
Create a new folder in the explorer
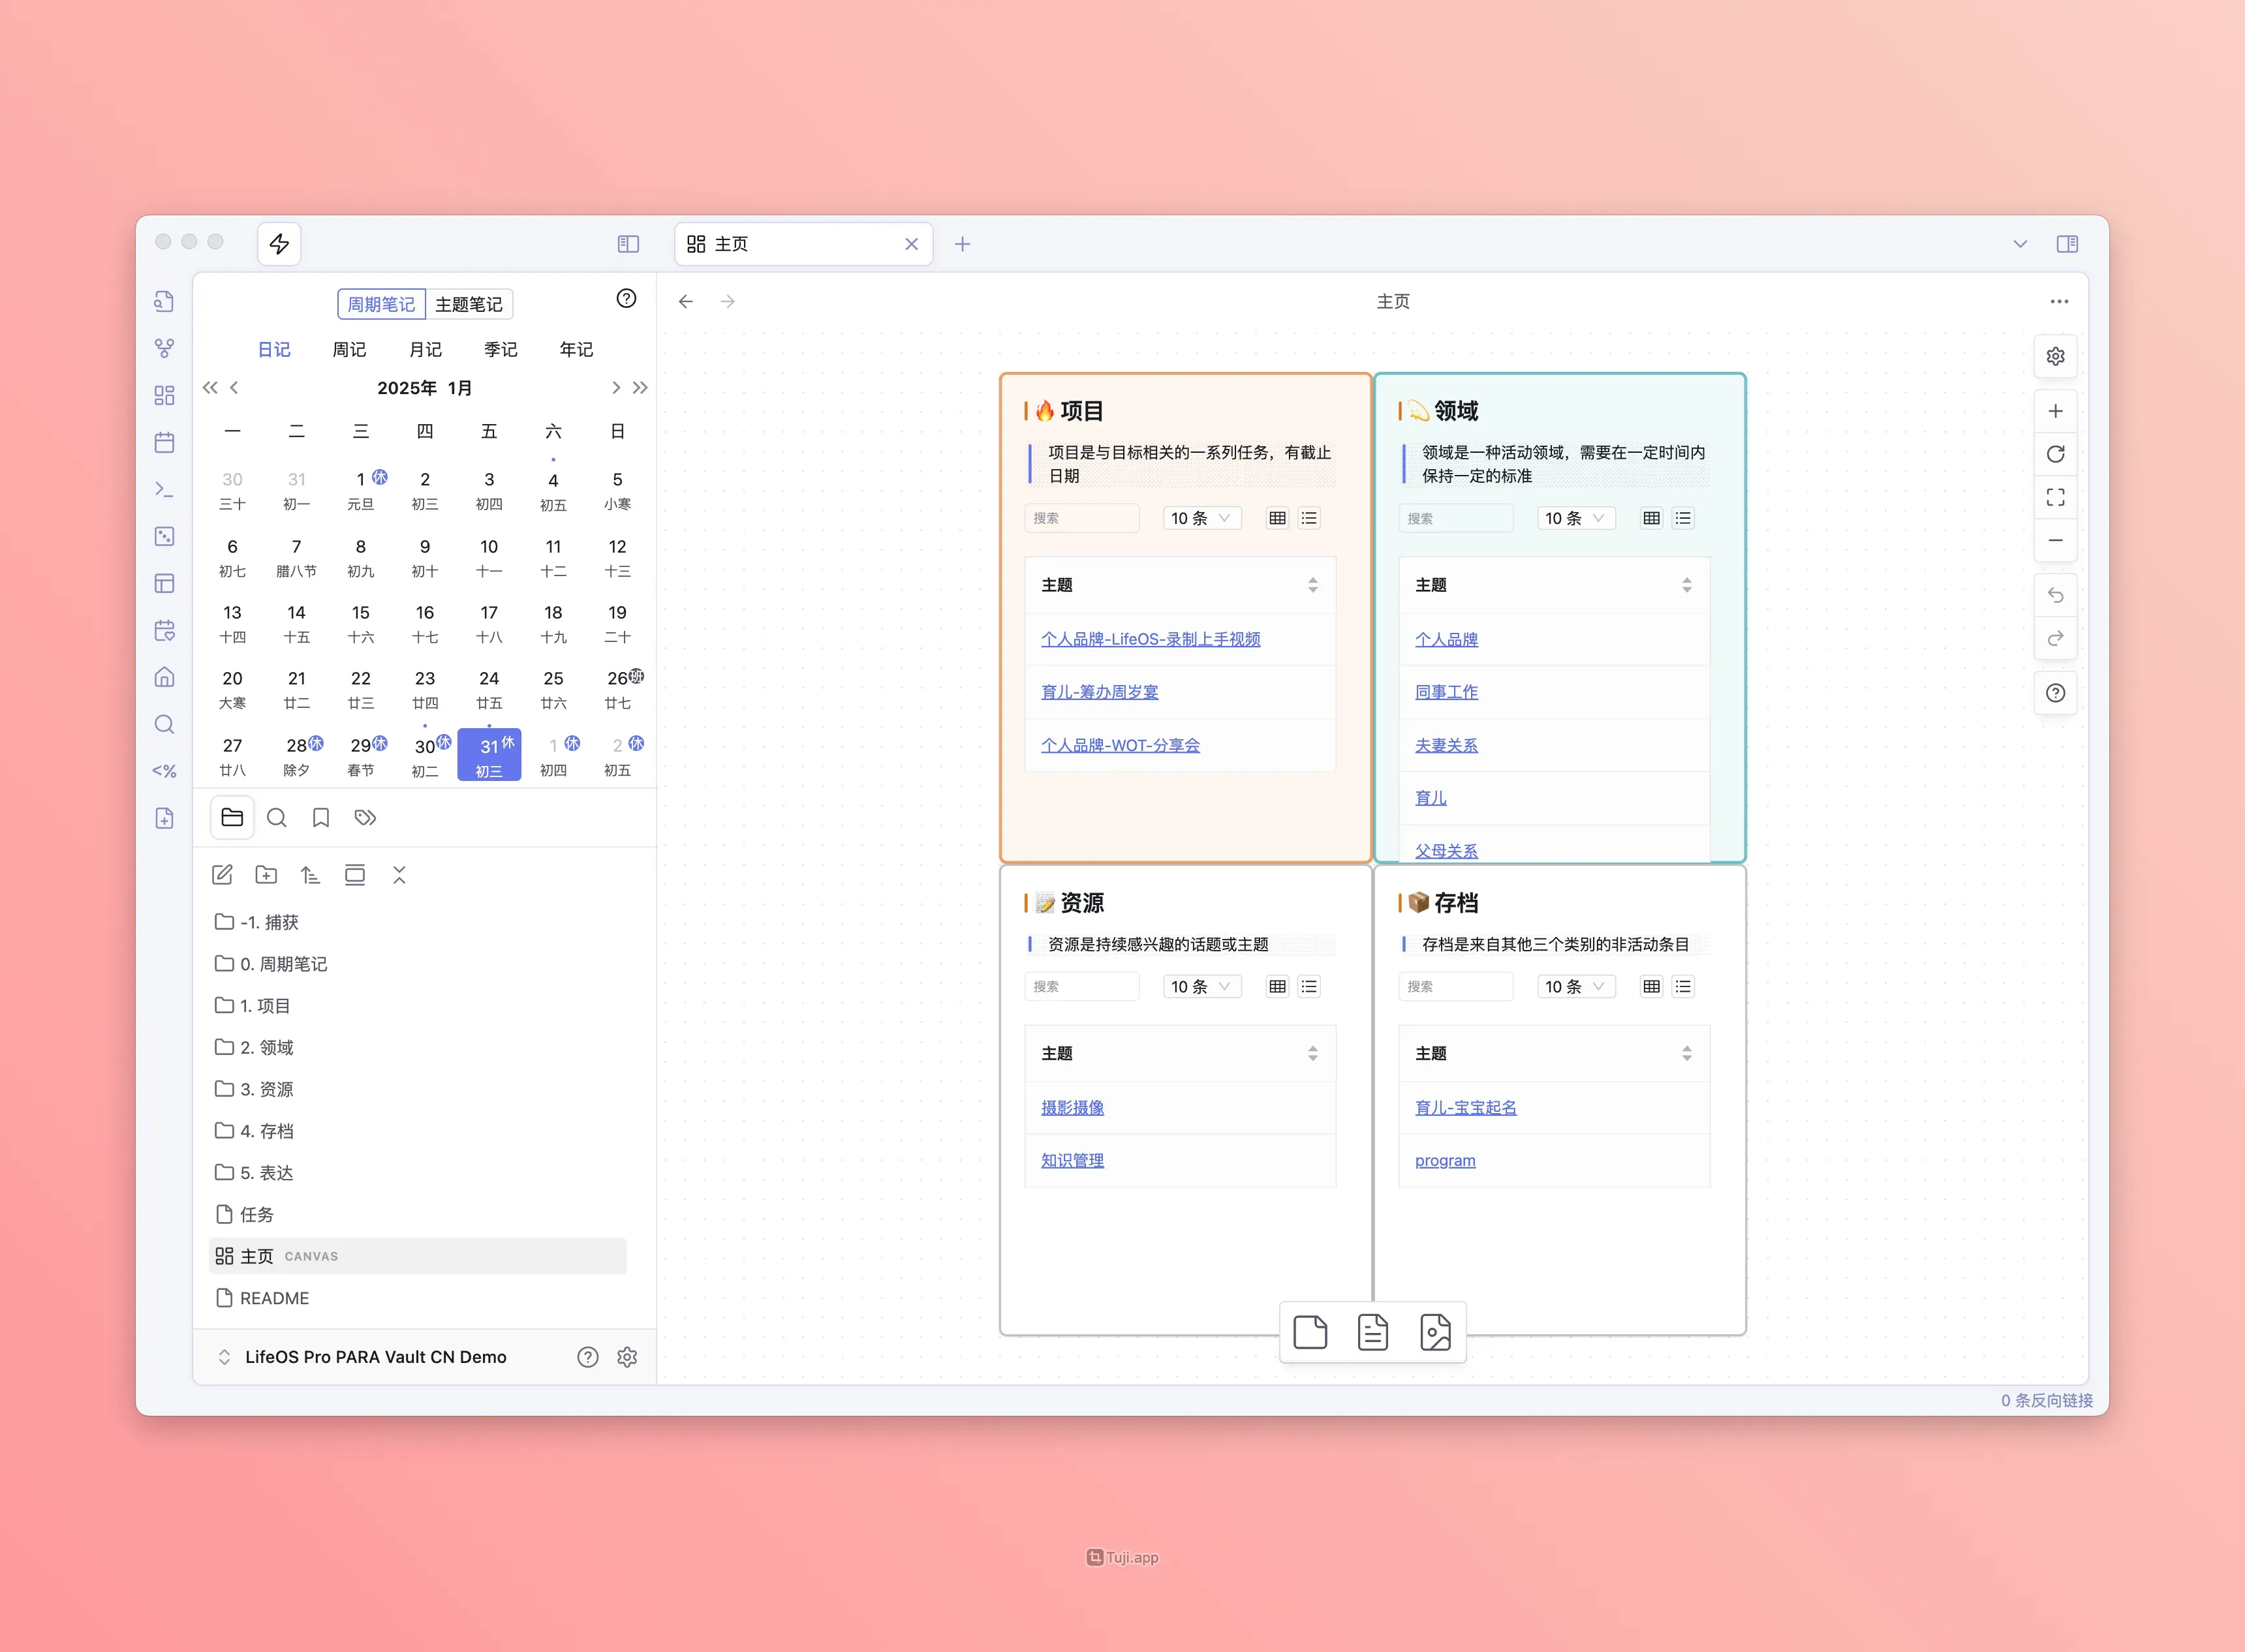266,875
